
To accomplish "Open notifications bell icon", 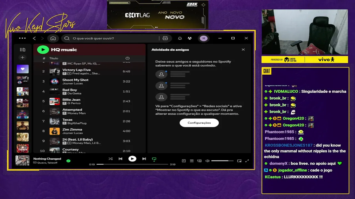I will coord(180,38).
